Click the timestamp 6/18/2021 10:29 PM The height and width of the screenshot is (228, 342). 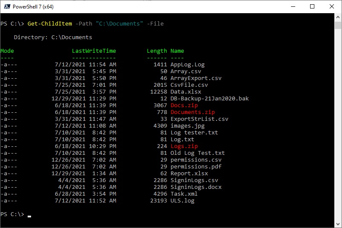click(x=85, y=146)
